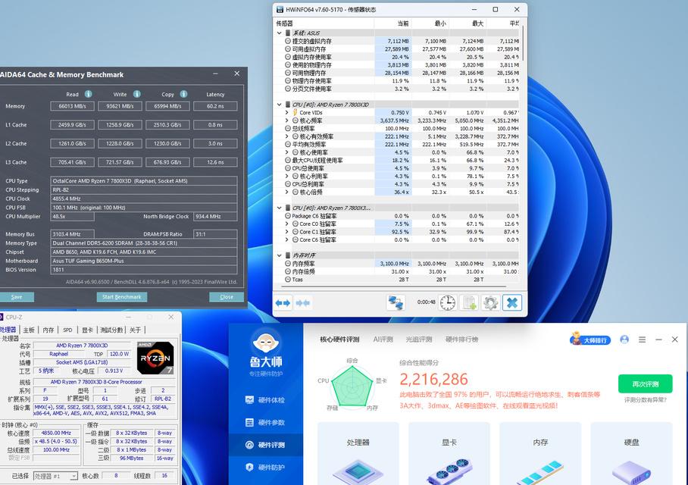The image size is (688, 485).
Task: Click the Close button in AIDA64
Action: [227, 297]
